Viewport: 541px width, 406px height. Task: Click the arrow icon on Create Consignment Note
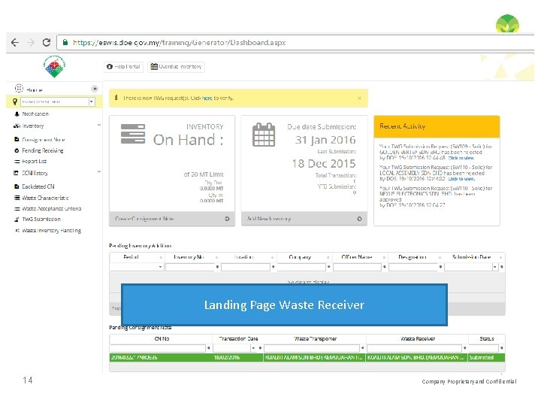coord(227,219)
